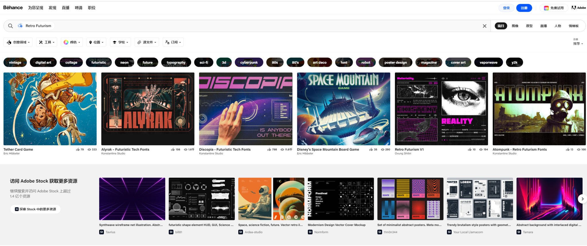
Task: Click the Behance logo
Action: pyautogui.click(x=13, y=7)
